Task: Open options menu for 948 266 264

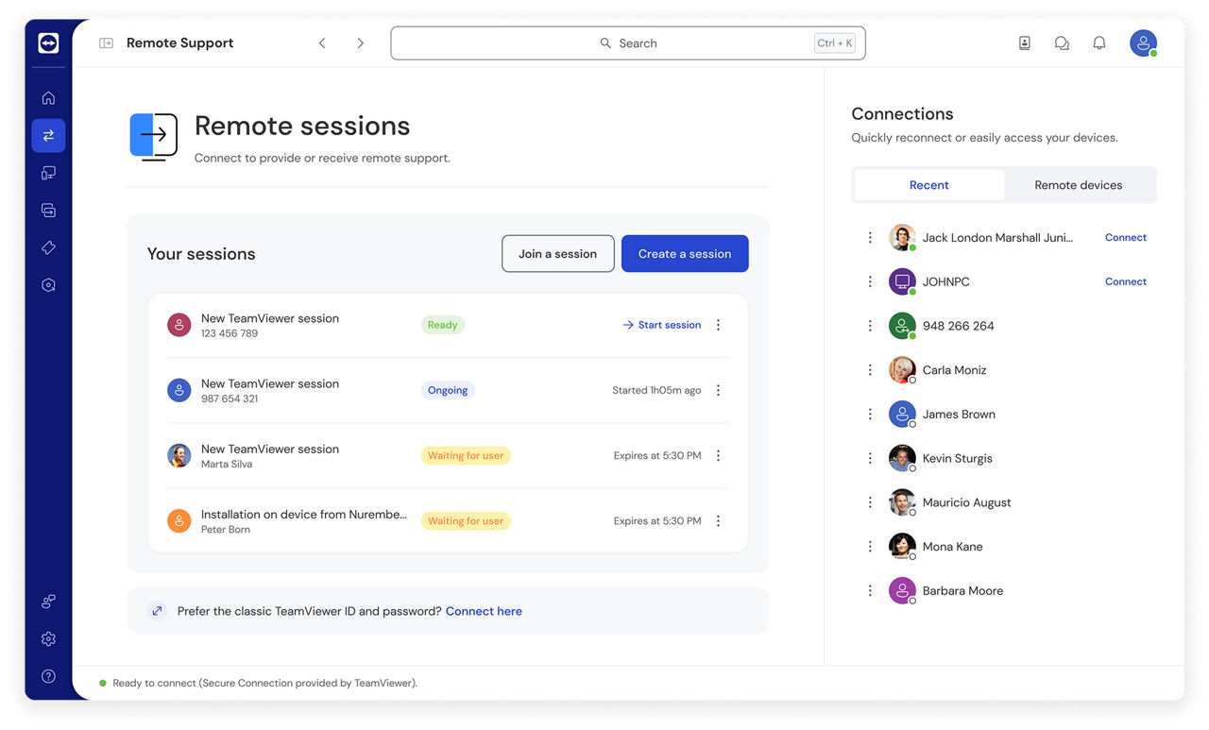Action: (870, 326)
